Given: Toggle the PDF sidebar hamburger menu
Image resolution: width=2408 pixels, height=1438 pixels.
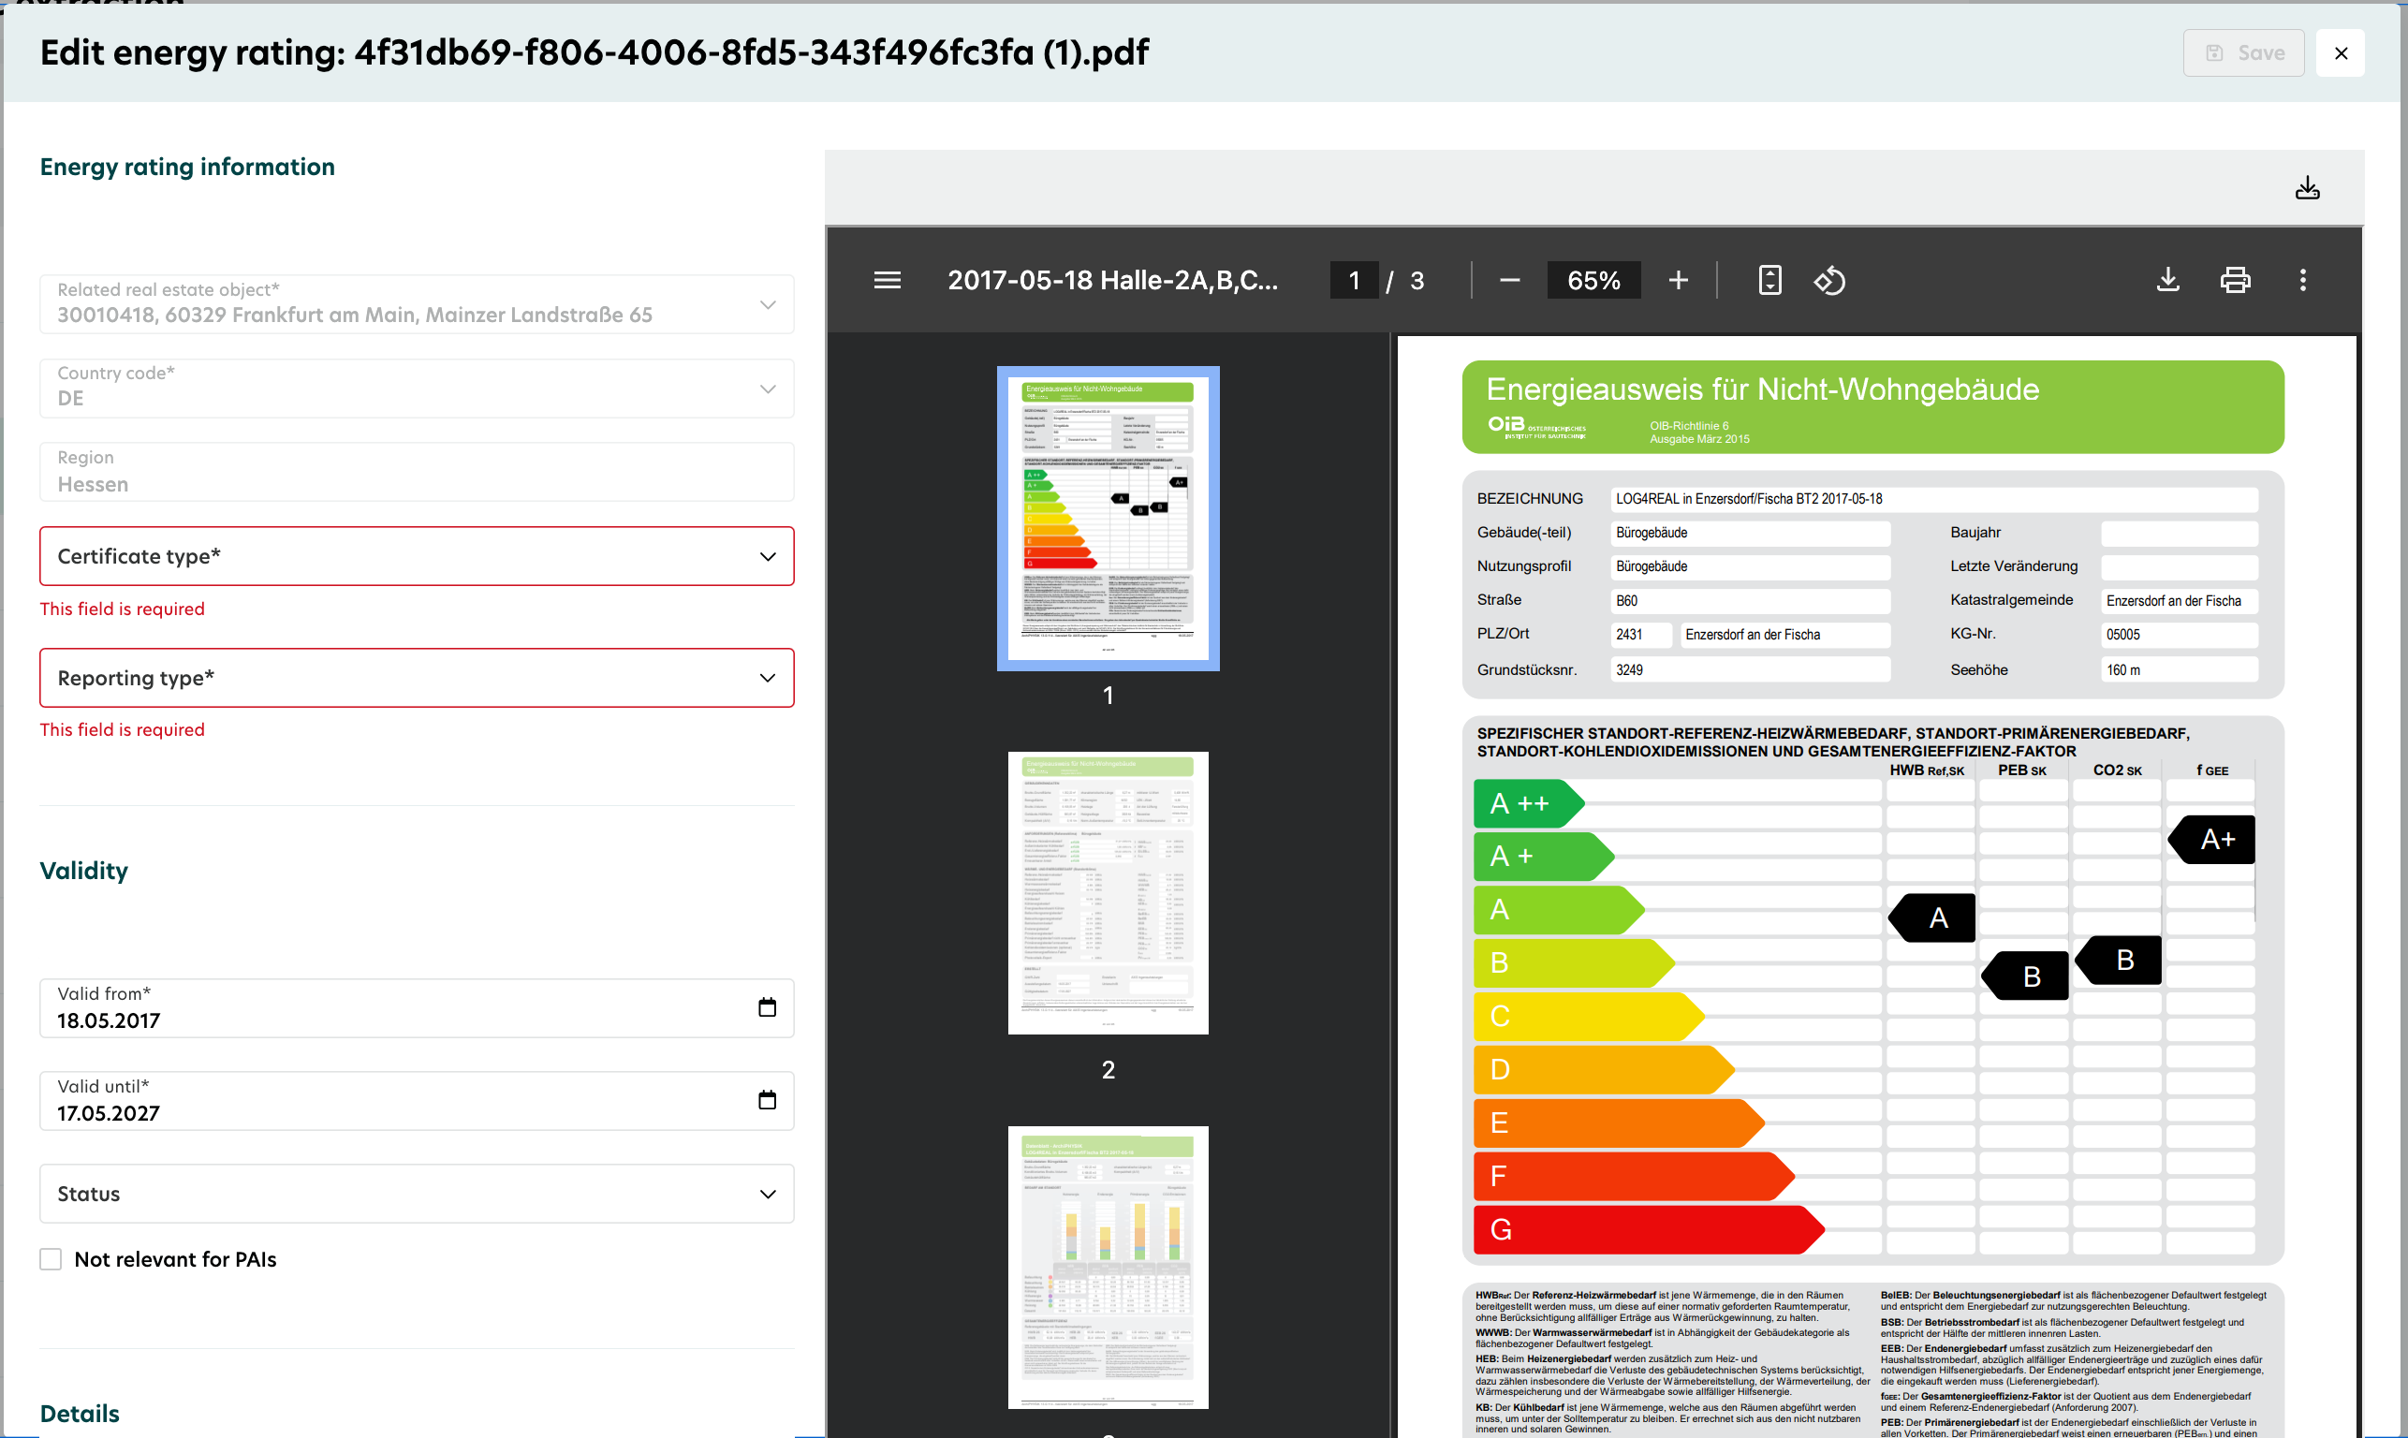Looking at the screenshot, I should (x=887, y=280).
